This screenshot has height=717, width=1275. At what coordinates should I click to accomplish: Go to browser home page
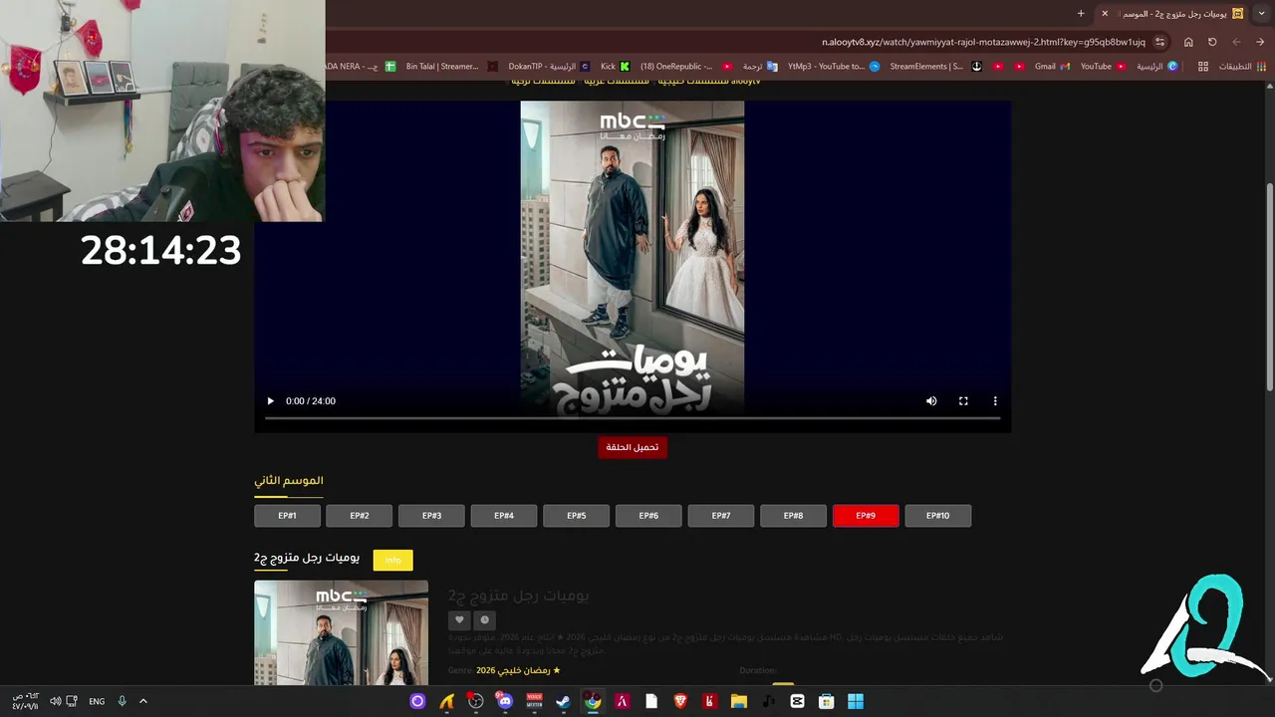[x=1188, y=42]
